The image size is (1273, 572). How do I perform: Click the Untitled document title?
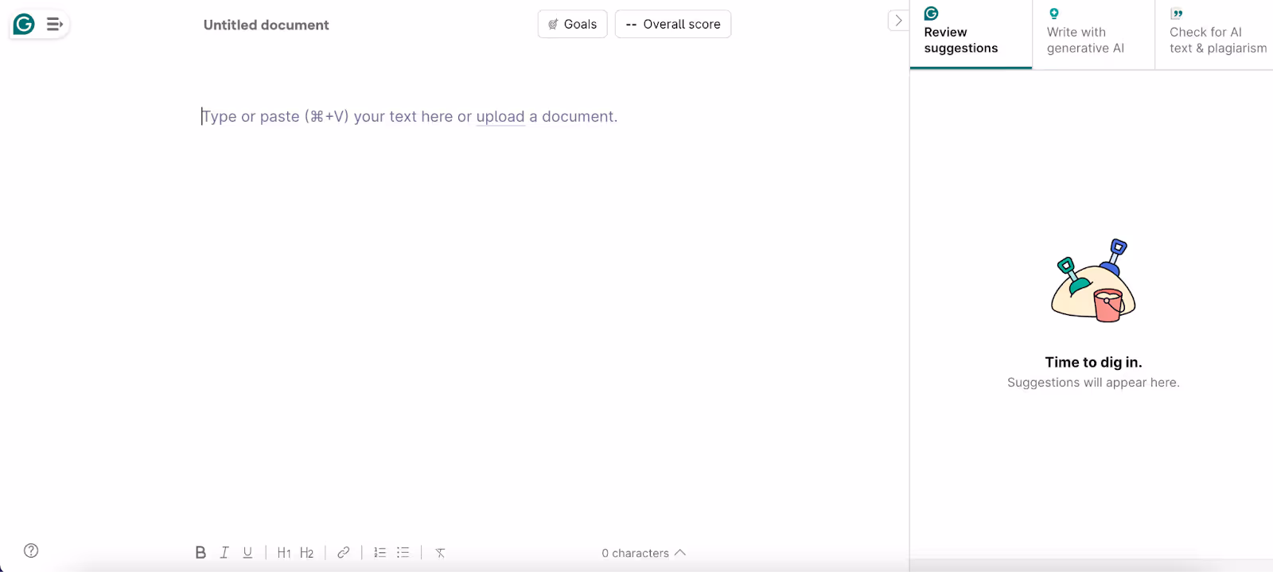pyautogui.click(x=266, y=25)
